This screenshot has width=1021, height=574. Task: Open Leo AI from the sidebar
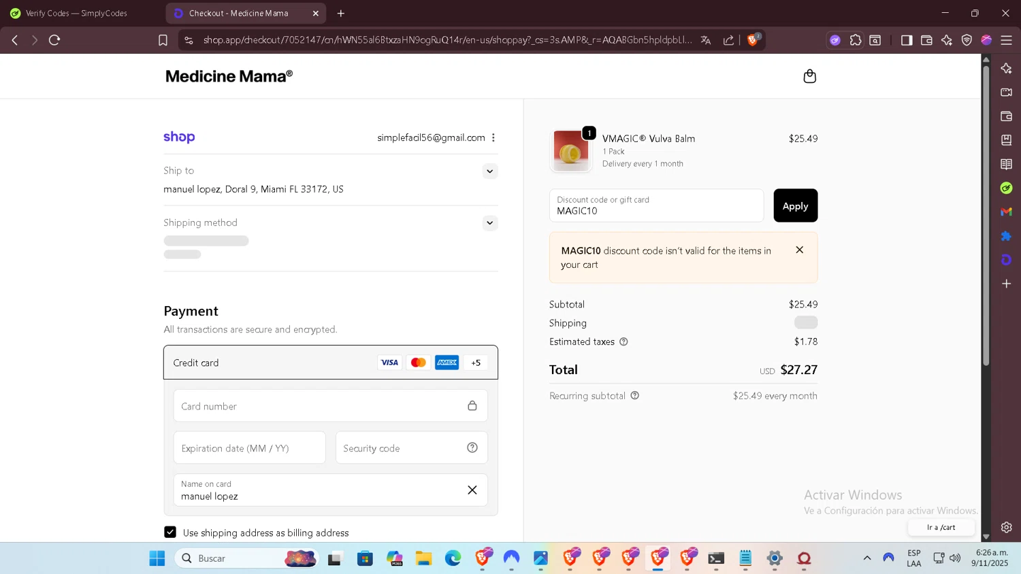(x=1007, y=68)
